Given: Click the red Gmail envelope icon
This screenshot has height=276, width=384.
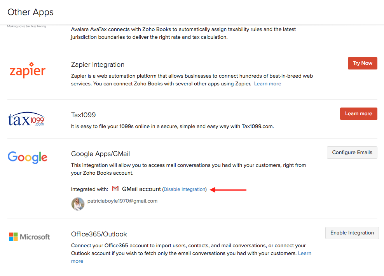Looking at the screenshot, I should point(115,189).
